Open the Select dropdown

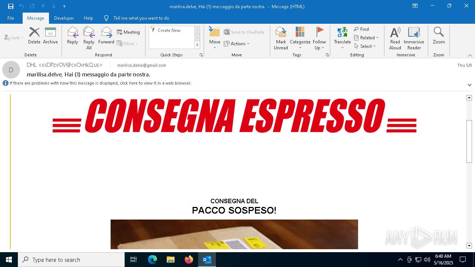tap(365, 46)
